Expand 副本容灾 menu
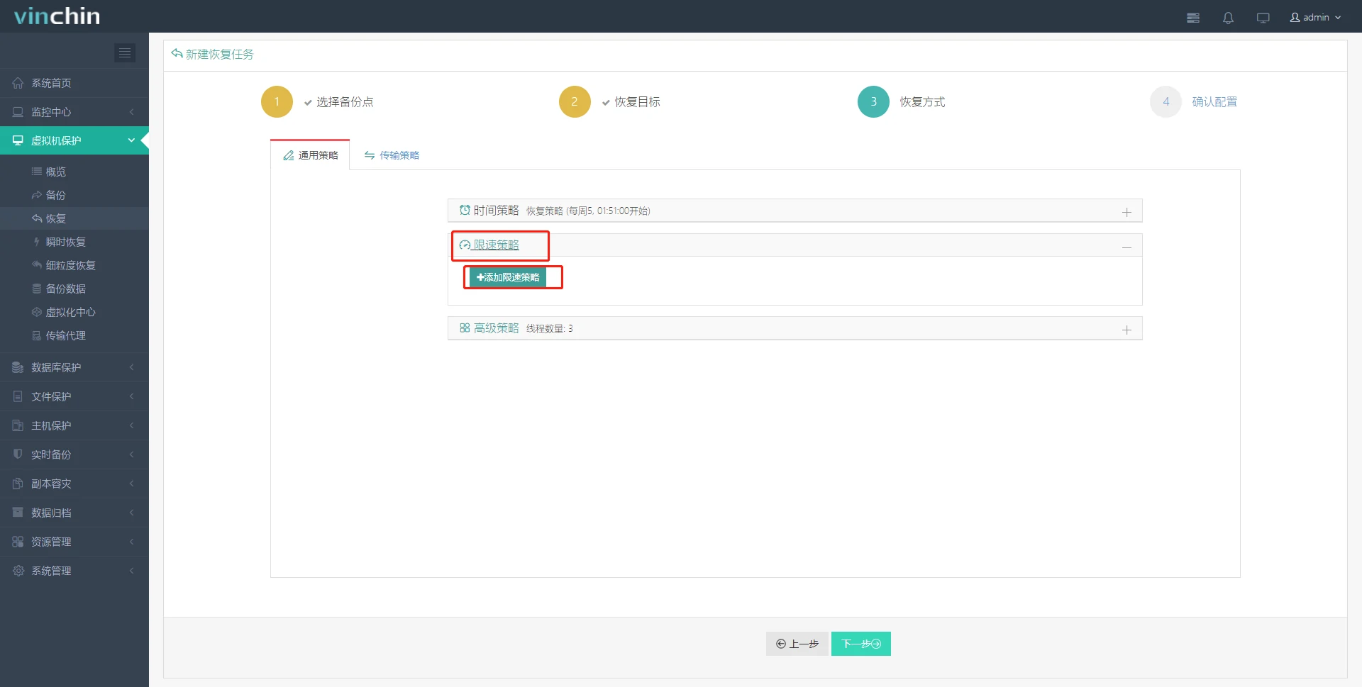 coord(74,484)
